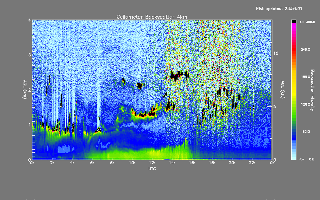Select the "Ceilometer Backscatter 4km" plot title
This screenshot has height=200, width=320.
click(x=152, y=17)
